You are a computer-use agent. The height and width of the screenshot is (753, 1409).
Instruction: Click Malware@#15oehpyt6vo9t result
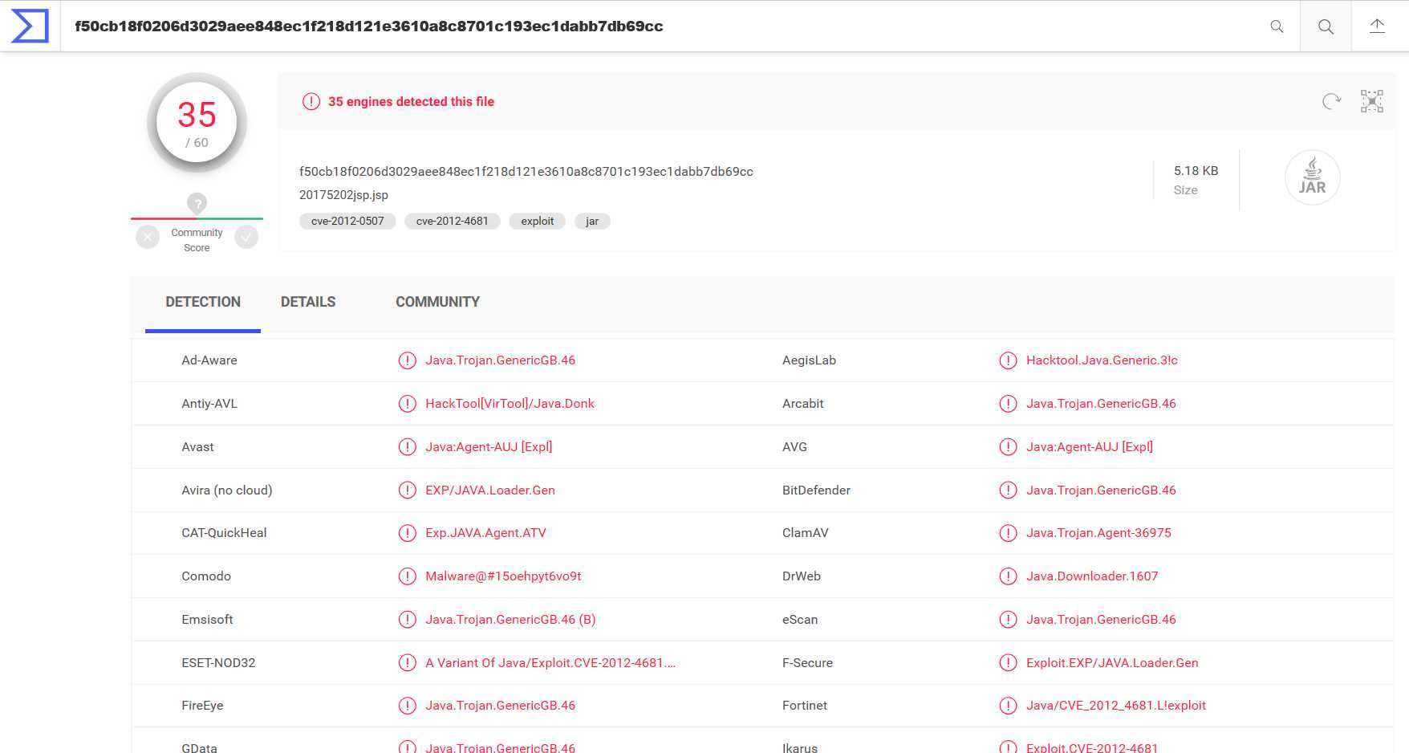(x=503, y=576)
